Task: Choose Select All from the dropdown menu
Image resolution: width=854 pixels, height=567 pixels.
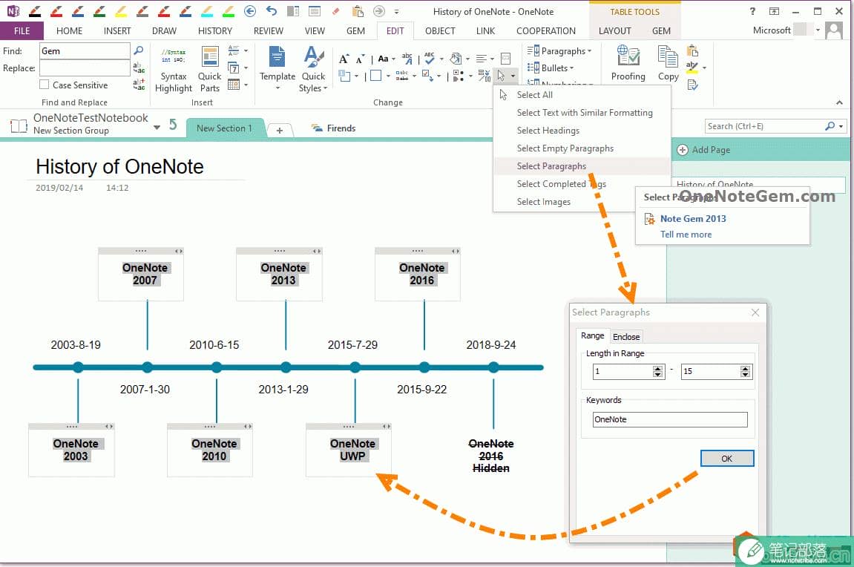Action: click(582, 94)
